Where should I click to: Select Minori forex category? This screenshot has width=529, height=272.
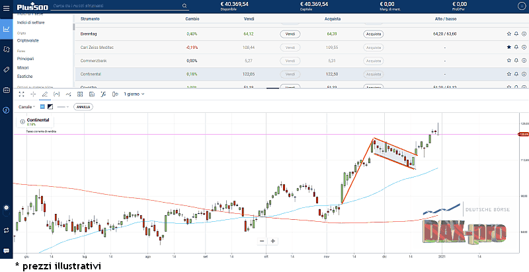[22, 67]
